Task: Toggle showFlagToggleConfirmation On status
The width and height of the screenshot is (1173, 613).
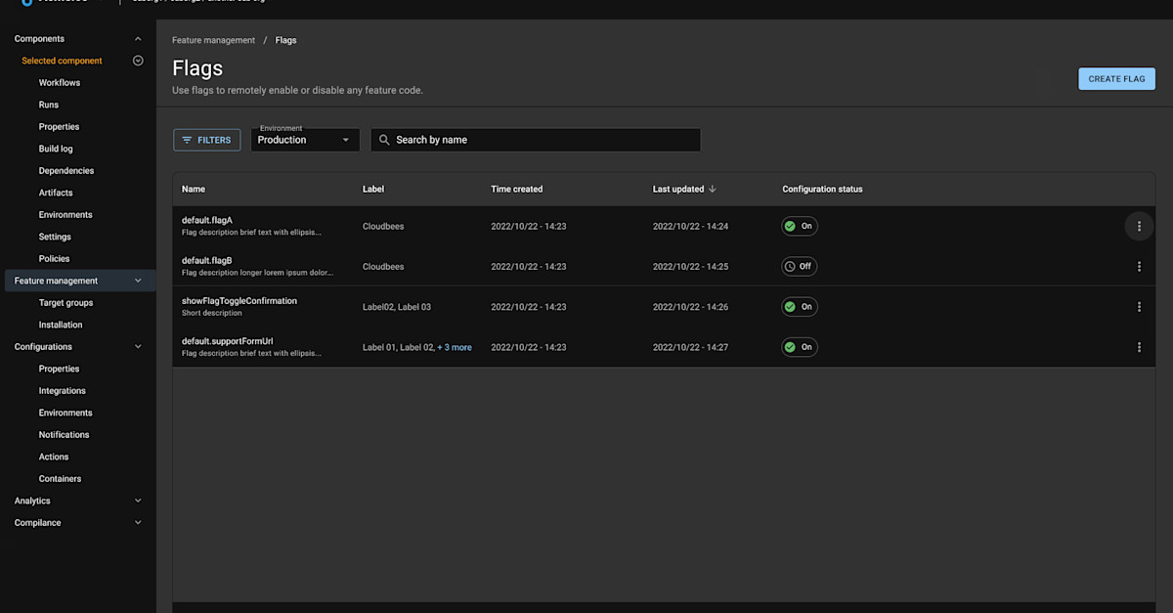Action: point(799,307)
